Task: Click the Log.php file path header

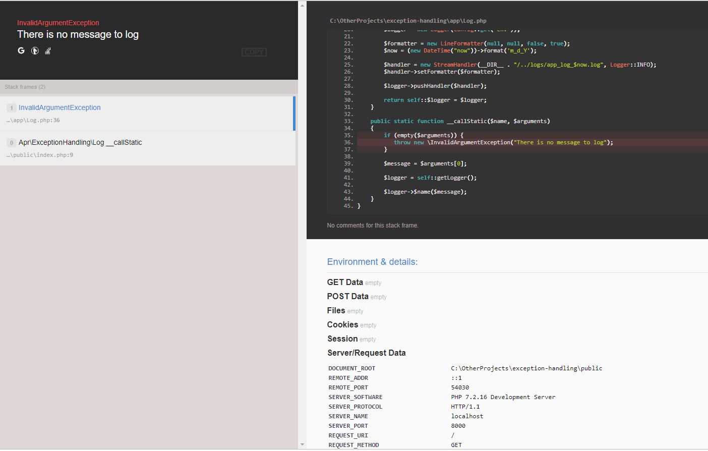Action: [407, 21]
